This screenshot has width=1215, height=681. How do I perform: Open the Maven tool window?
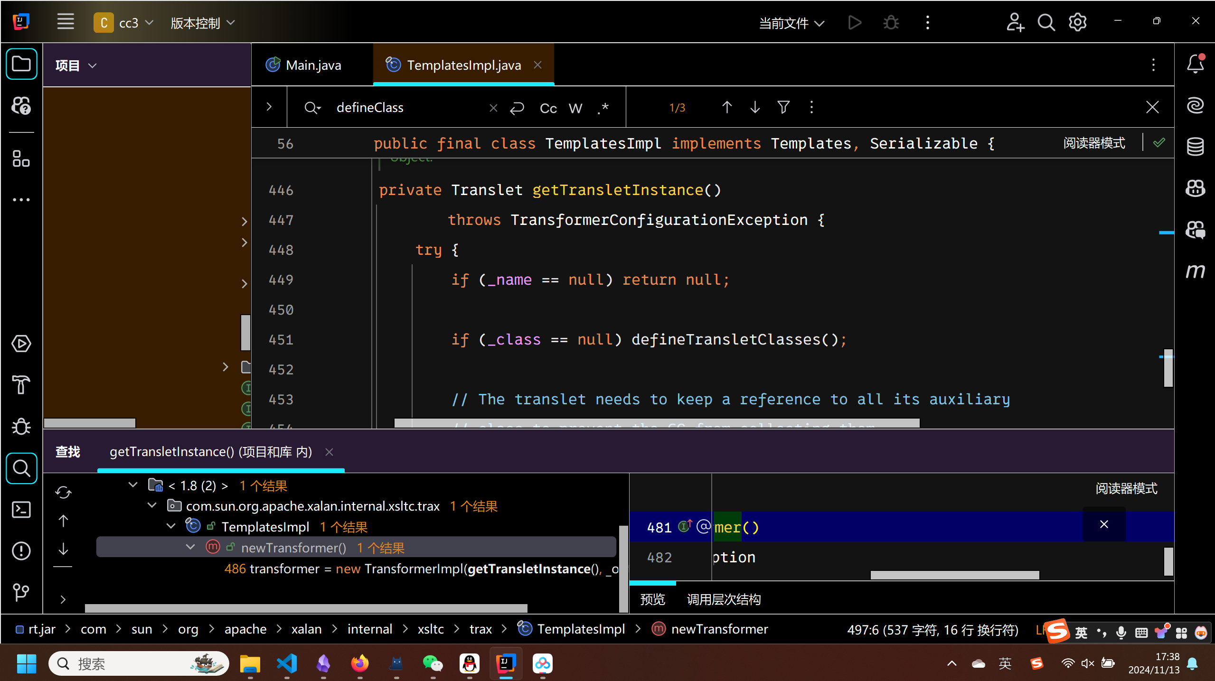(x=1195, y=271)
